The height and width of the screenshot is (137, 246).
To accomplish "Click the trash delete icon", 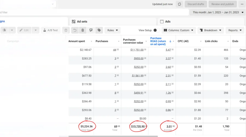I will click(83, 30).
